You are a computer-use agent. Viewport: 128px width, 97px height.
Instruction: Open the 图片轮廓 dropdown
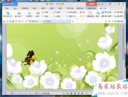pyautogui.click(x=107, y=12)
